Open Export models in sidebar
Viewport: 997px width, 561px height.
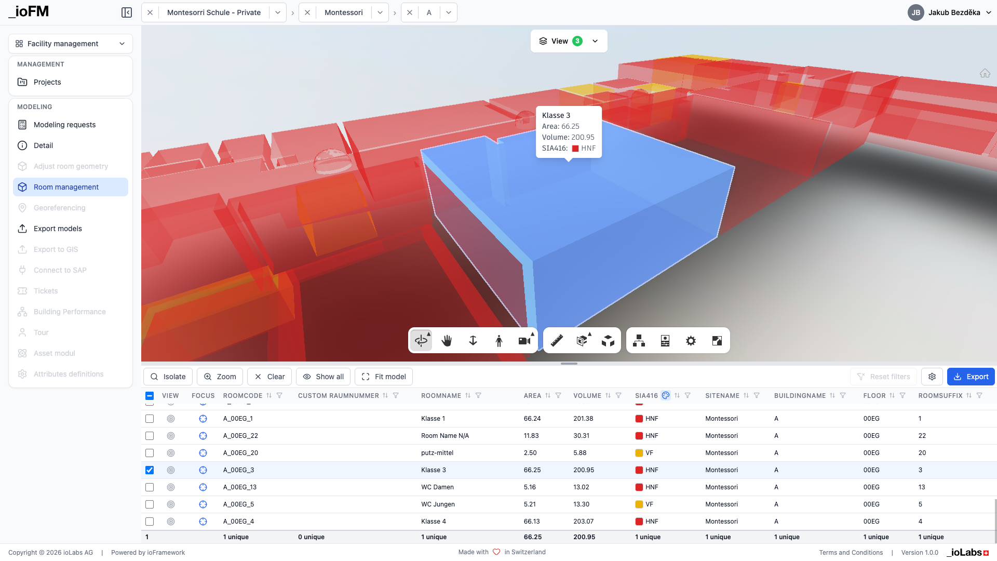tap(58, 229)
